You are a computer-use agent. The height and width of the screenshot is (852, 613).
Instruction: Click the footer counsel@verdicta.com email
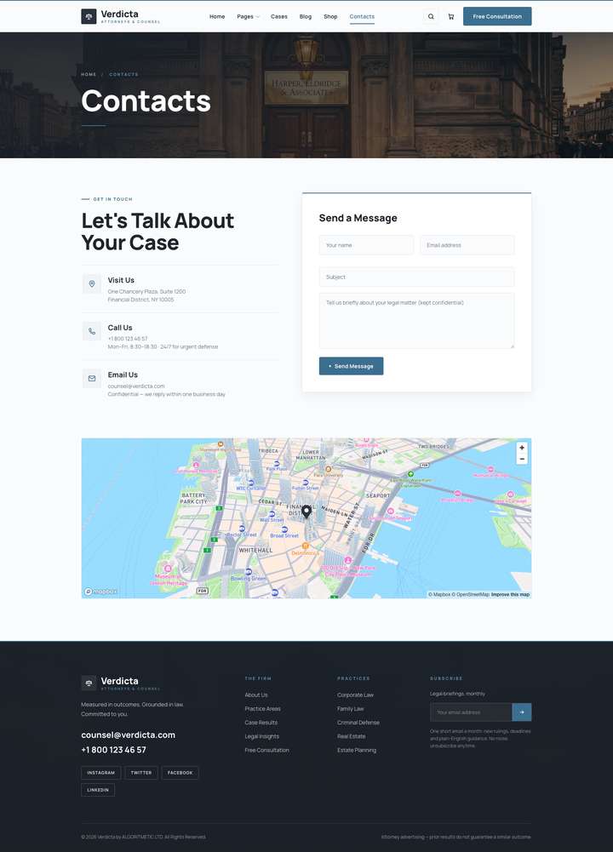pos(129,735)
